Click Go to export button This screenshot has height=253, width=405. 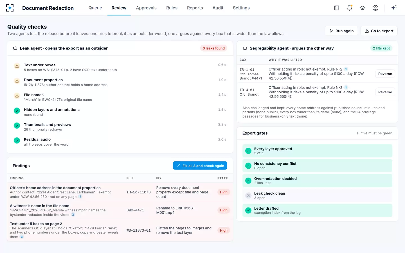pyautogui.click(x=379, y=31)
